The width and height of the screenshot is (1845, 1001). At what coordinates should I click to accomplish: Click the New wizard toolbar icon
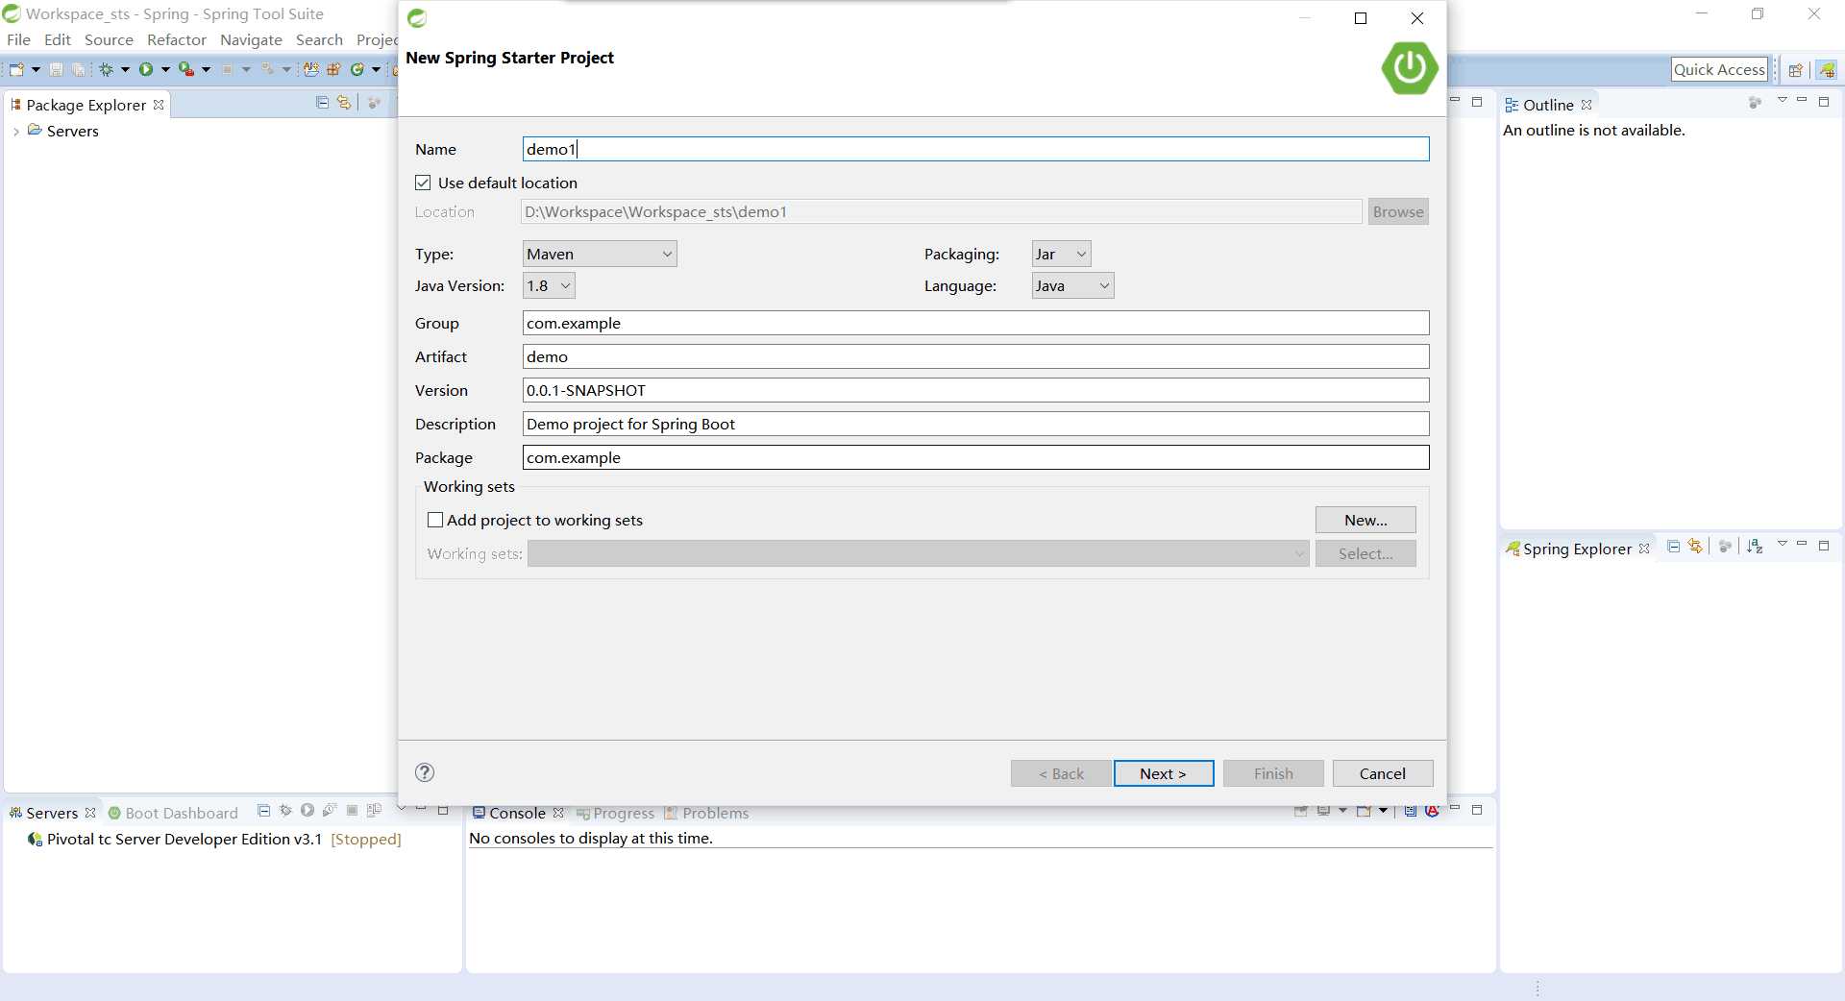[x=16, y=69]
